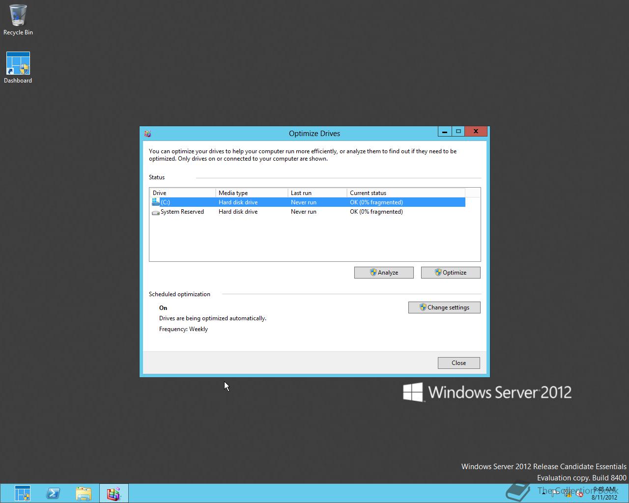Close the dialog with the Close button
Viewport: 629px width, 503px height.
(x=458, y=363)
